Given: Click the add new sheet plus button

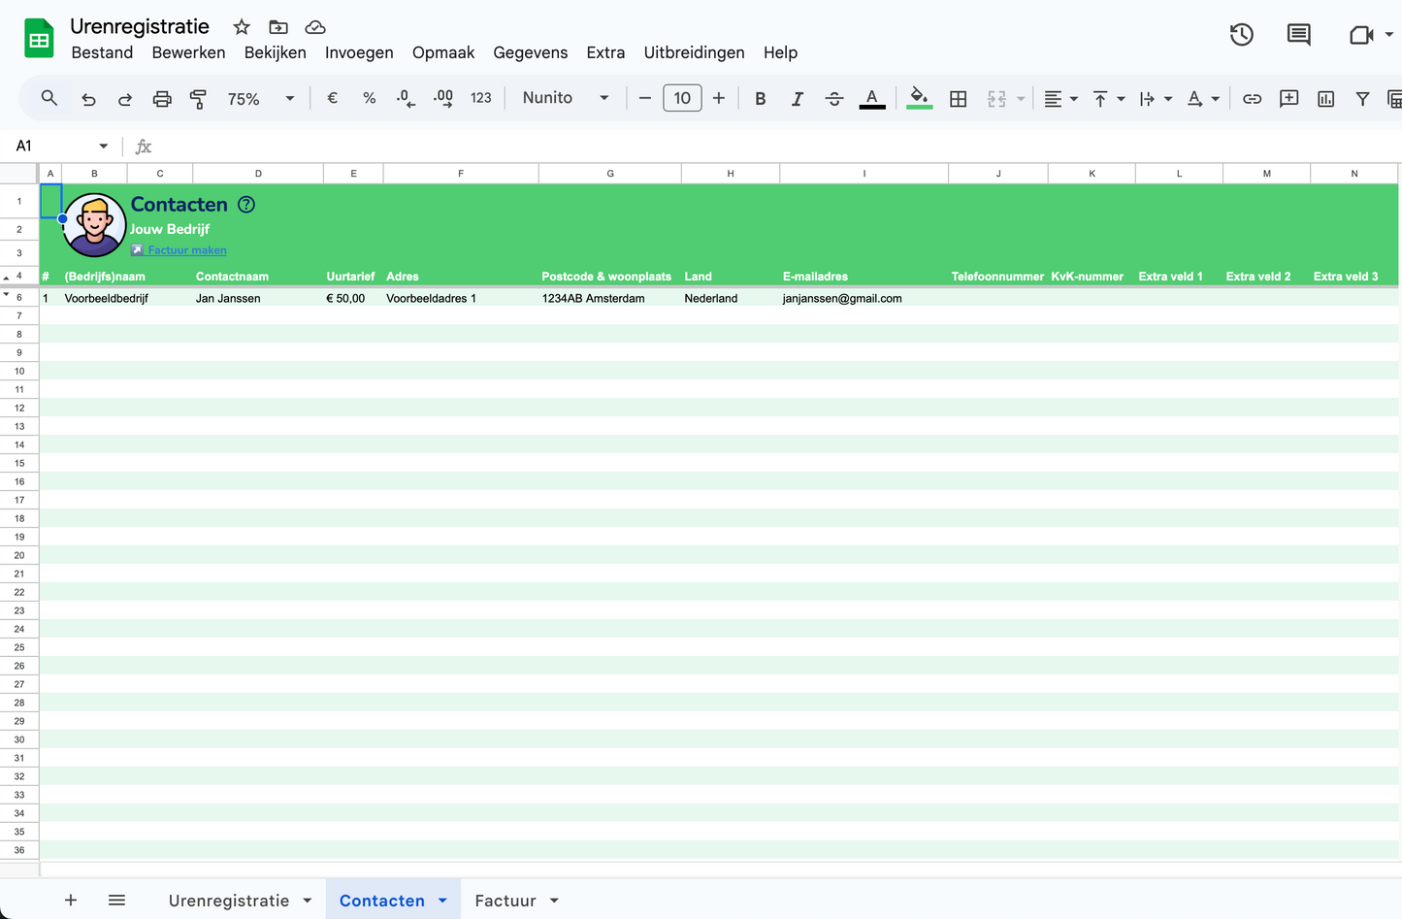Looking at the screenshot, I should coord(71,901).
